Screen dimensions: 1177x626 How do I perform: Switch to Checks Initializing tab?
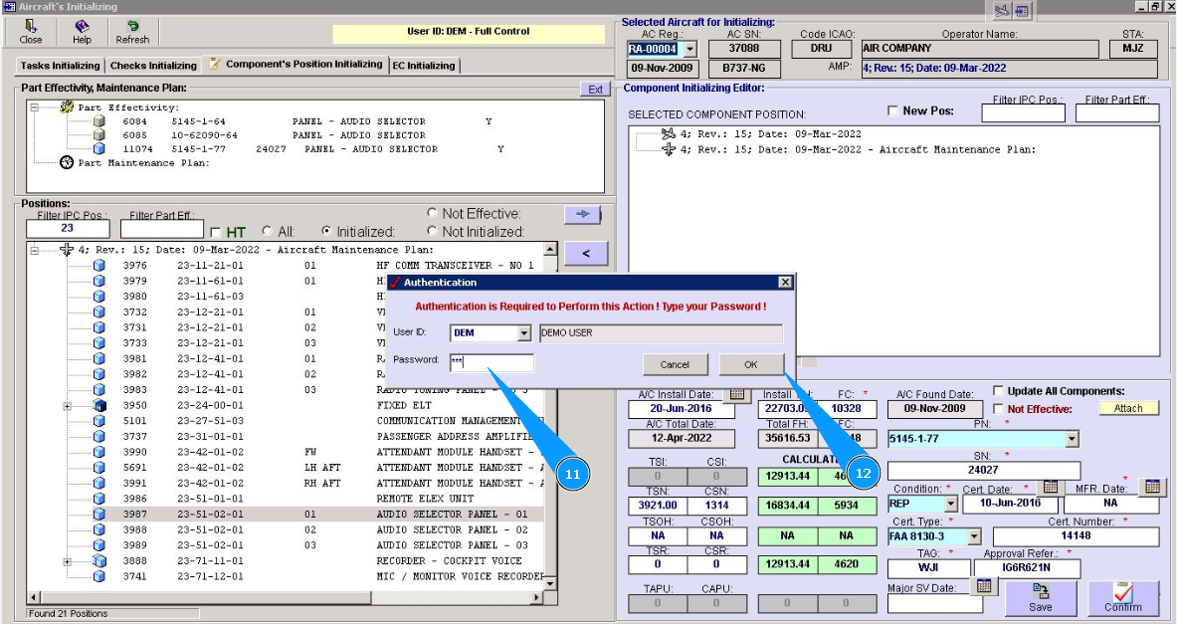(x=154, y=66)
